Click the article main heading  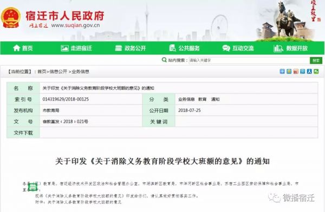[x=162, y=161]
